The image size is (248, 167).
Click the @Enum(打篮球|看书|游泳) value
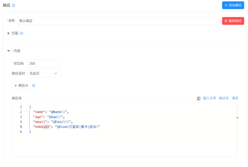click(77, 127)
